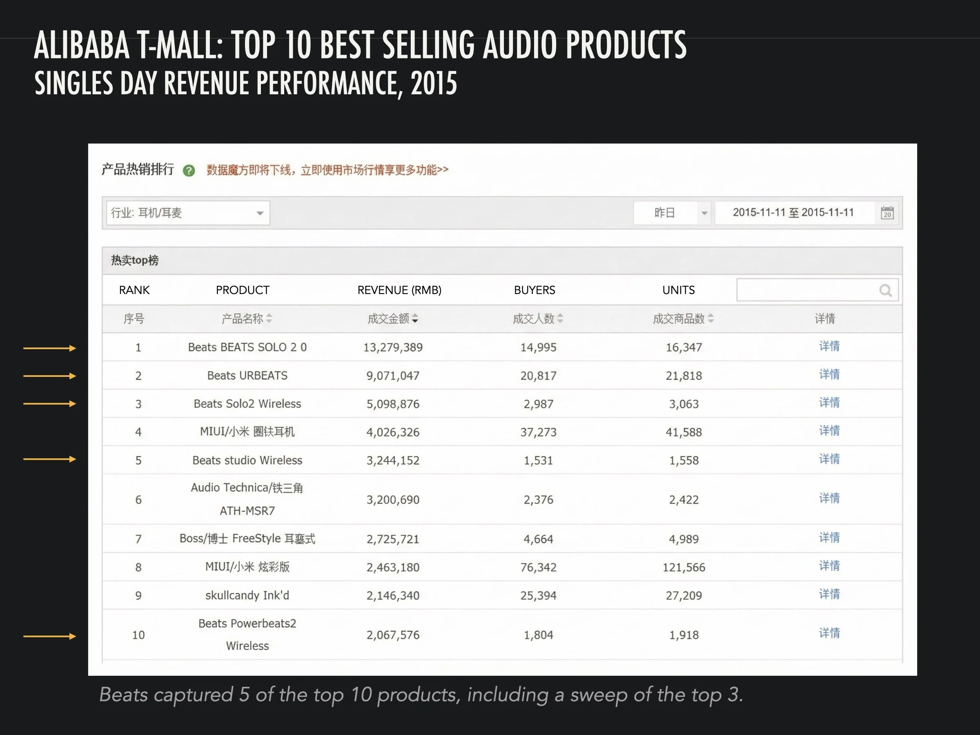The height and width of the screenshot is (735, 980).
Task: Click inside the table search input field
Action: point(806,290)
